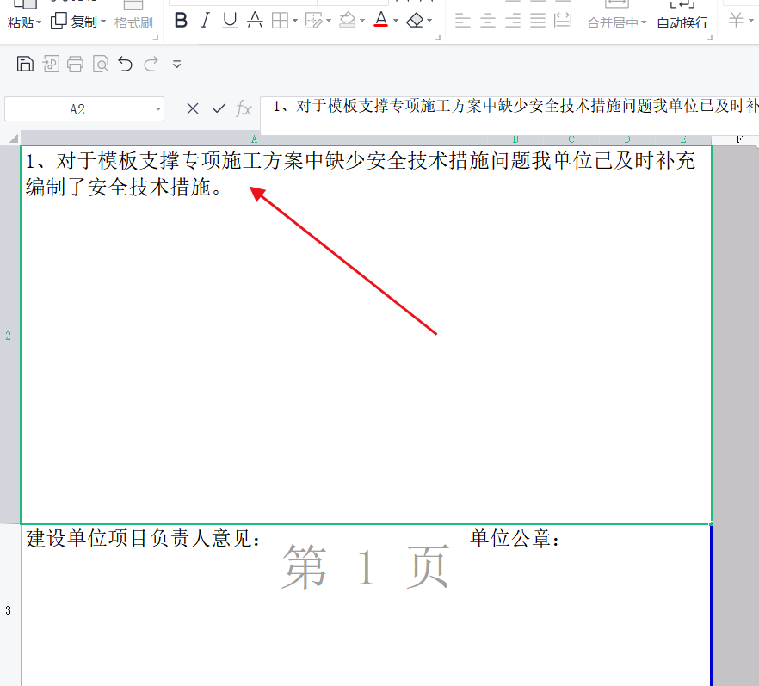This screenshot has width=759, height=686.
Task: Expand the draw border options
Action: [329, 21]
